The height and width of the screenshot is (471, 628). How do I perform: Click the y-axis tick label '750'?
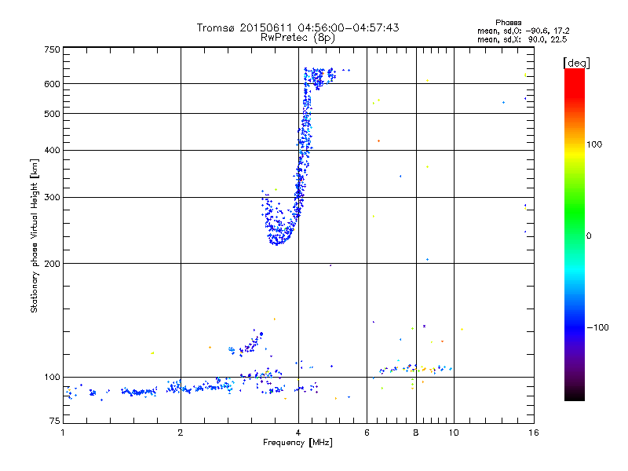[53, 49]
